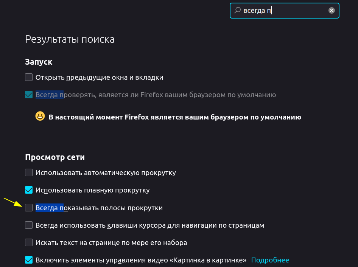Enable 'Использовать автоматическую прокрутку' checkbox
The height and width of the screenshot is (267, 358).
click(x=29, y=173)
